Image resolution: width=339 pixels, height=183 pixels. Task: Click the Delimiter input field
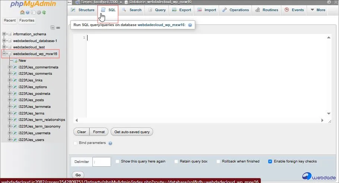(102, 162)
